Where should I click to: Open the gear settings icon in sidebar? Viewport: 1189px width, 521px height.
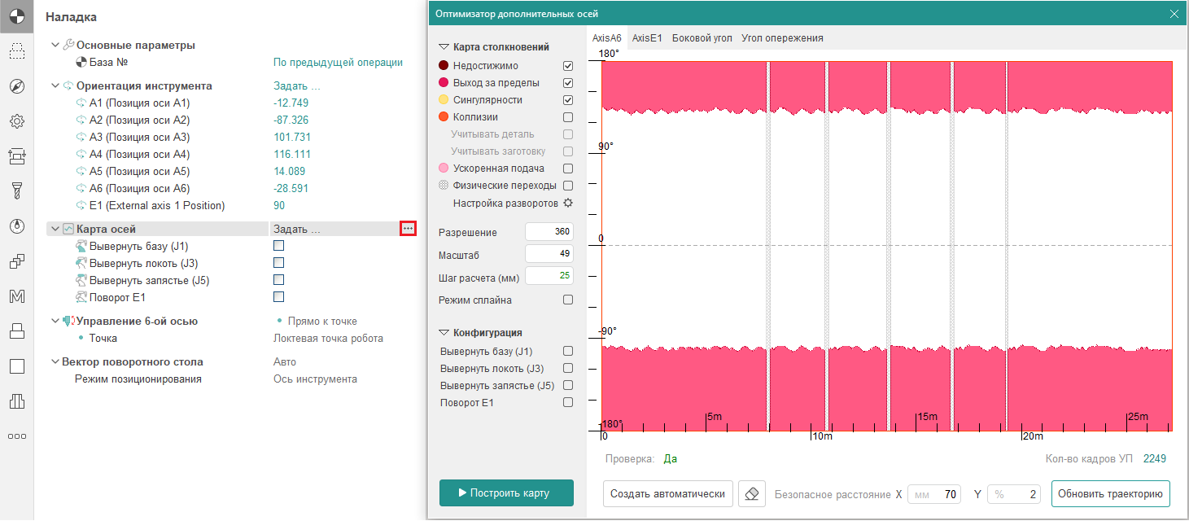click(x=16, y=121)
